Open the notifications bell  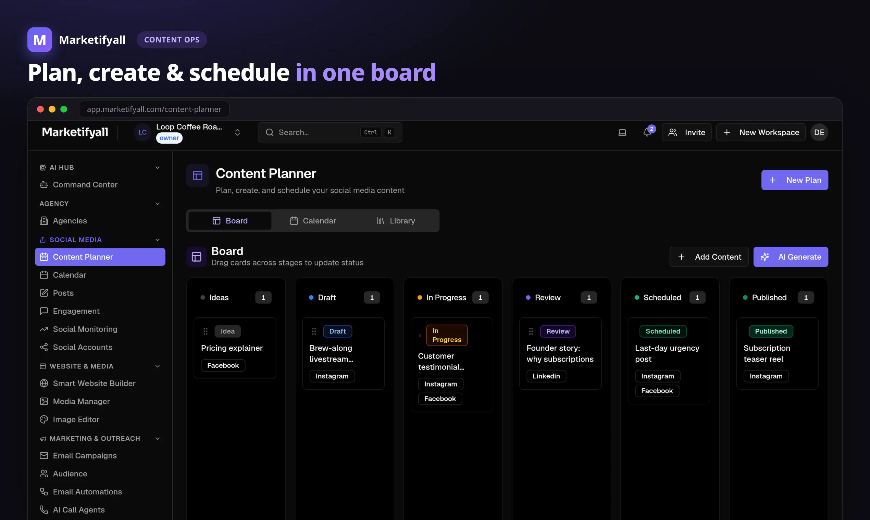tap(647, 132)
